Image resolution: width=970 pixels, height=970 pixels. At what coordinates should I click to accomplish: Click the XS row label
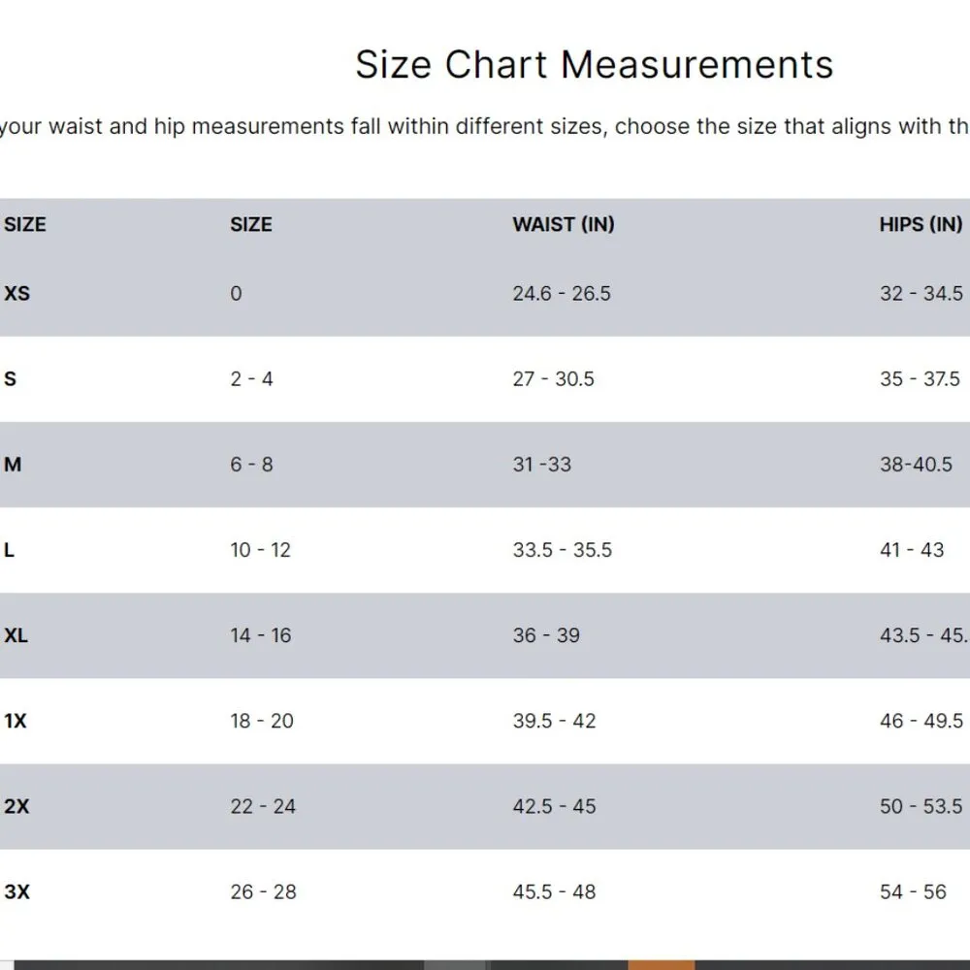(x=17, y=293)
